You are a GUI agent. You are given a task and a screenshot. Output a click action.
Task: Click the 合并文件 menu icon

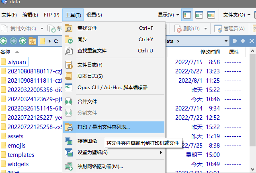pyautogui.click(x=68, y=102)
